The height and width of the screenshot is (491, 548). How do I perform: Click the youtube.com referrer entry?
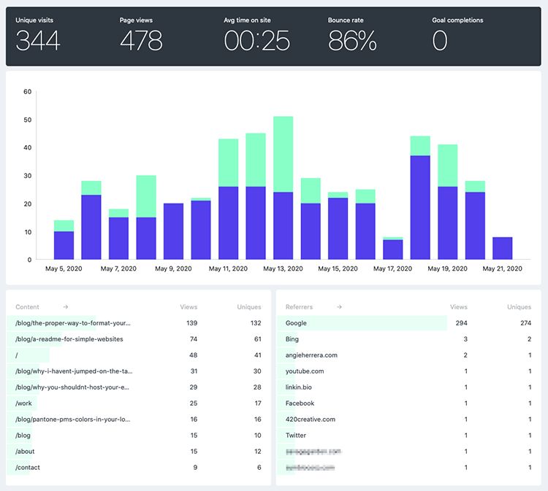(x=305, y=371)
